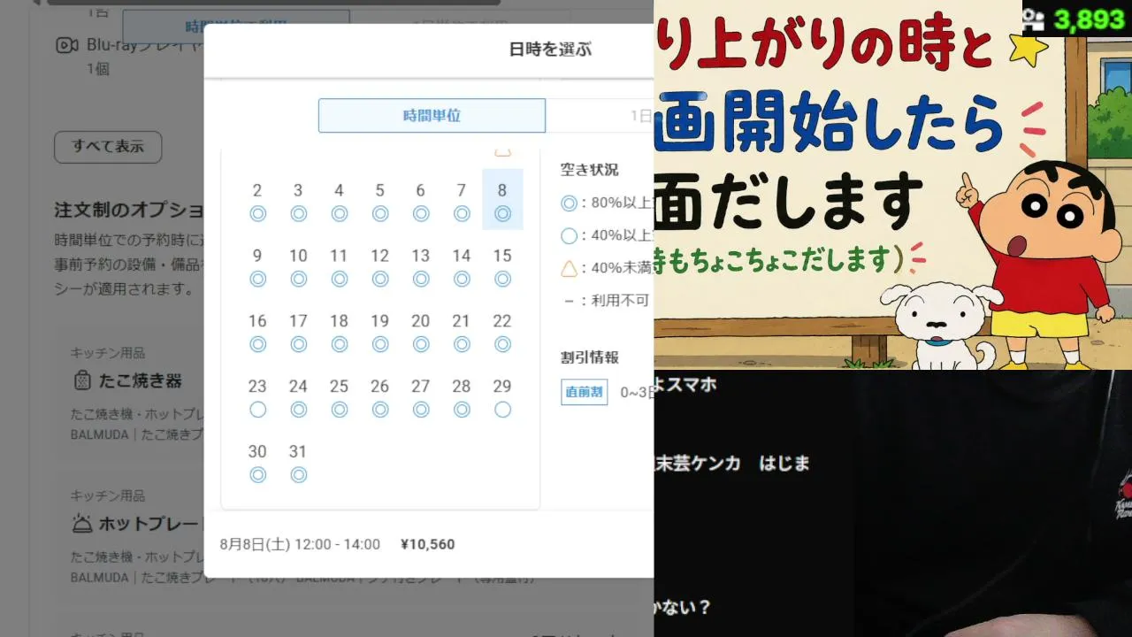
Task: Click the availability icon under date 9
Action: [x=257, y=279]
